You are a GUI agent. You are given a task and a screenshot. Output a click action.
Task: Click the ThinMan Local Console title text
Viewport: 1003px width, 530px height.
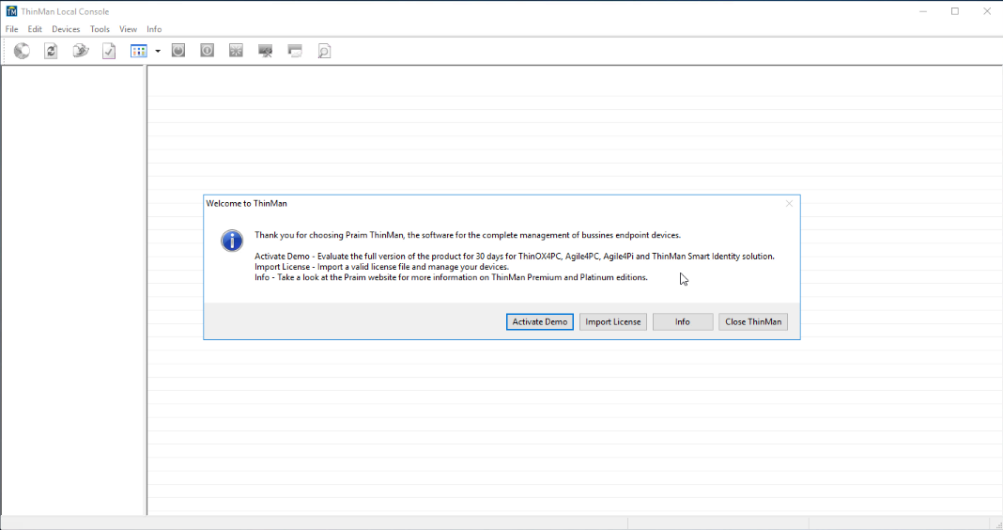click(x=65, y=11)
